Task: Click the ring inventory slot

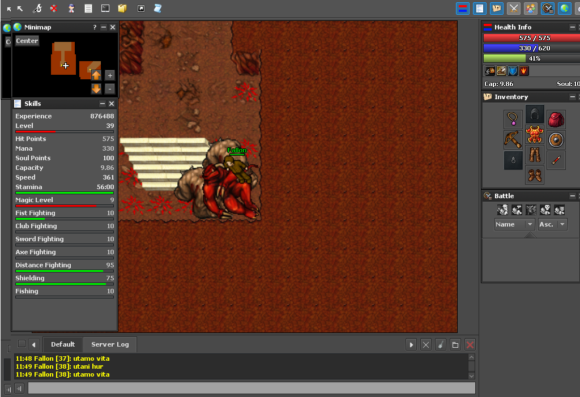Action: click(x=513, y=160)
